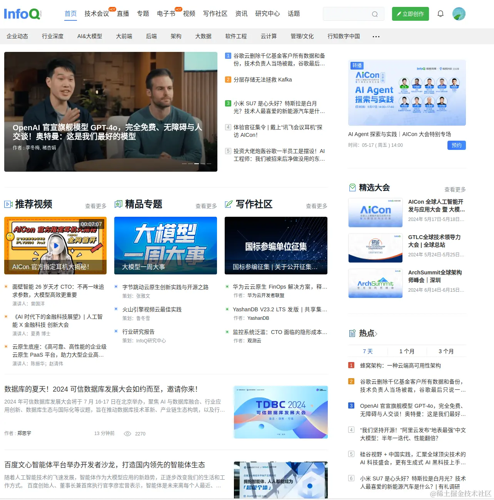
Task: Open the 行业研究报告 topic
Action: pyautogui.click(x=139, y=332)
